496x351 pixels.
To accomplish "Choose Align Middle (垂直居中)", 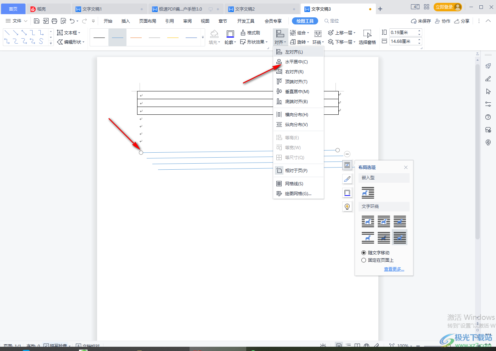I will (x=298, y=91).
